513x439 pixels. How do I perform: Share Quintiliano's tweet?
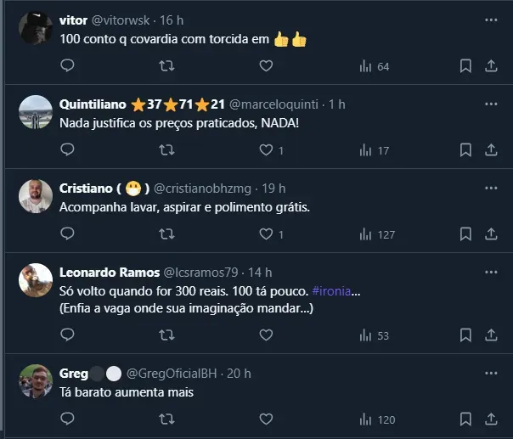pos(491,149)
